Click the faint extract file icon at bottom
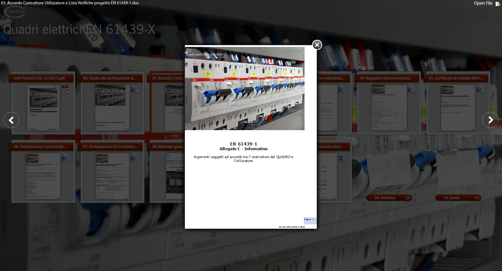The width and height of the screenshot is (502, 271). pyautogui.click(x=245, y=256)
